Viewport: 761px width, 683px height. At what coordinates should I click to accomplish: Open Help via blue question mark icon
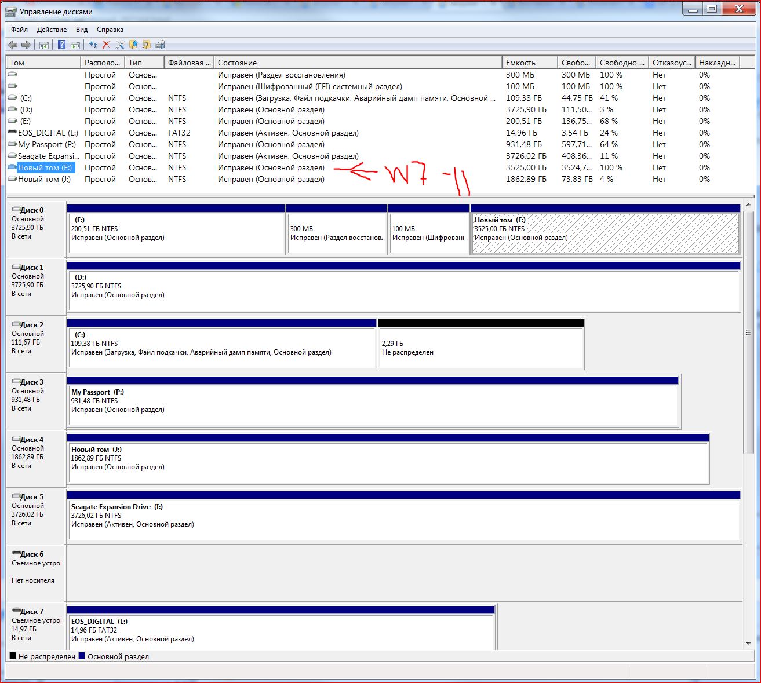[x=61, y=45]
